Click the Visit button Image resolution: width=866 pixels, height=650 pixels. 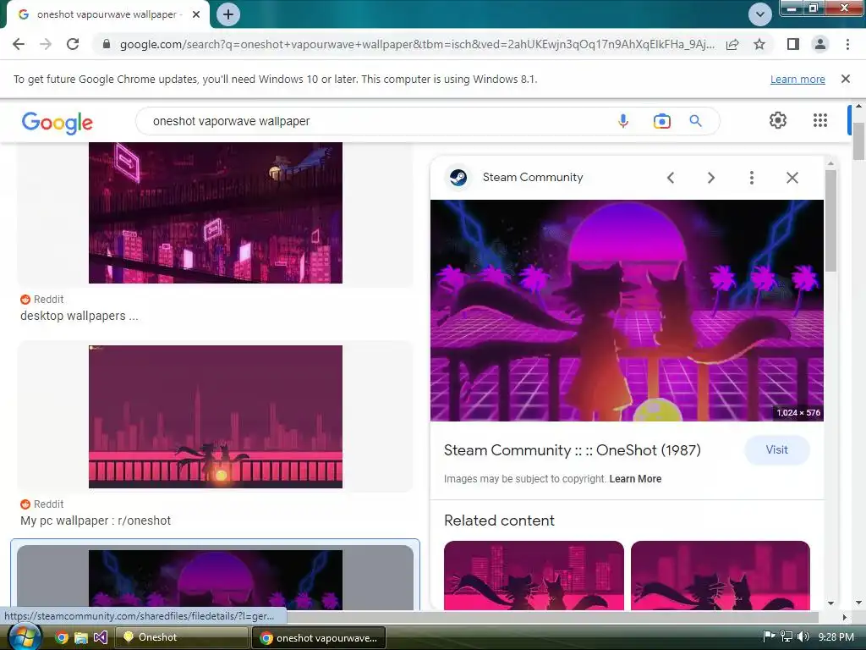[777, 450]
